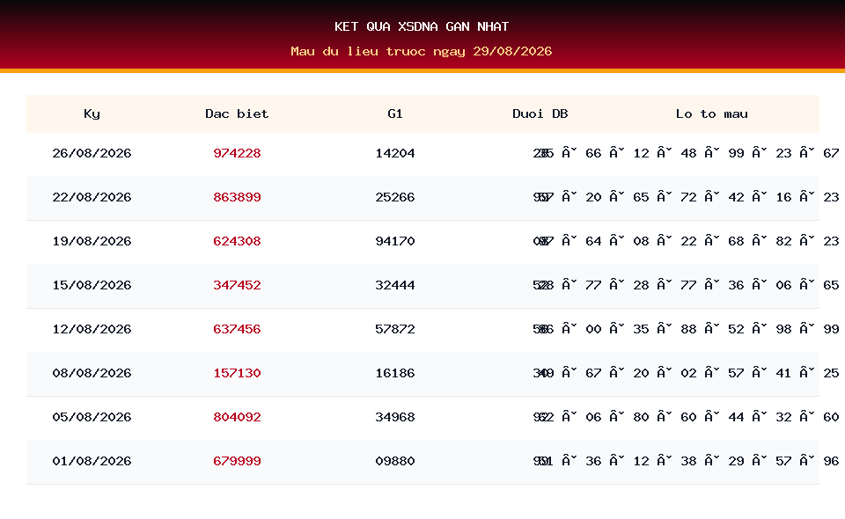Image resolution: width=845 pixels, height=519 pixels.
Task: Select the 26/08/2026 draw date
Action: (x=92, y=153)
